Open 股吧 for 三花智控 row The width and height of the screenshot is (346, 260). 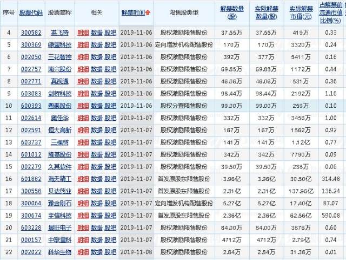110,57
